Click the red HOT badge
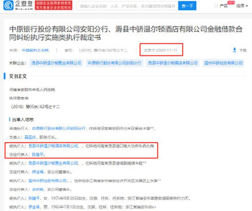 [x=231, y=3]
